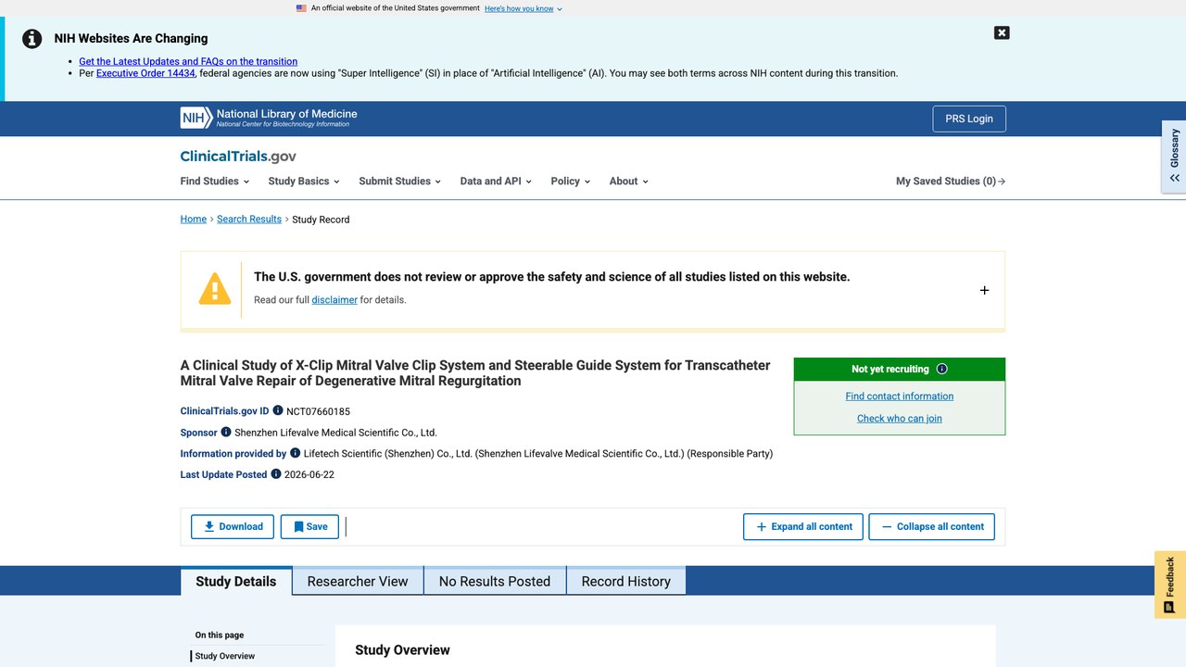Open the Glossary side panel
1186x667 pixels.
[1174, 156]
